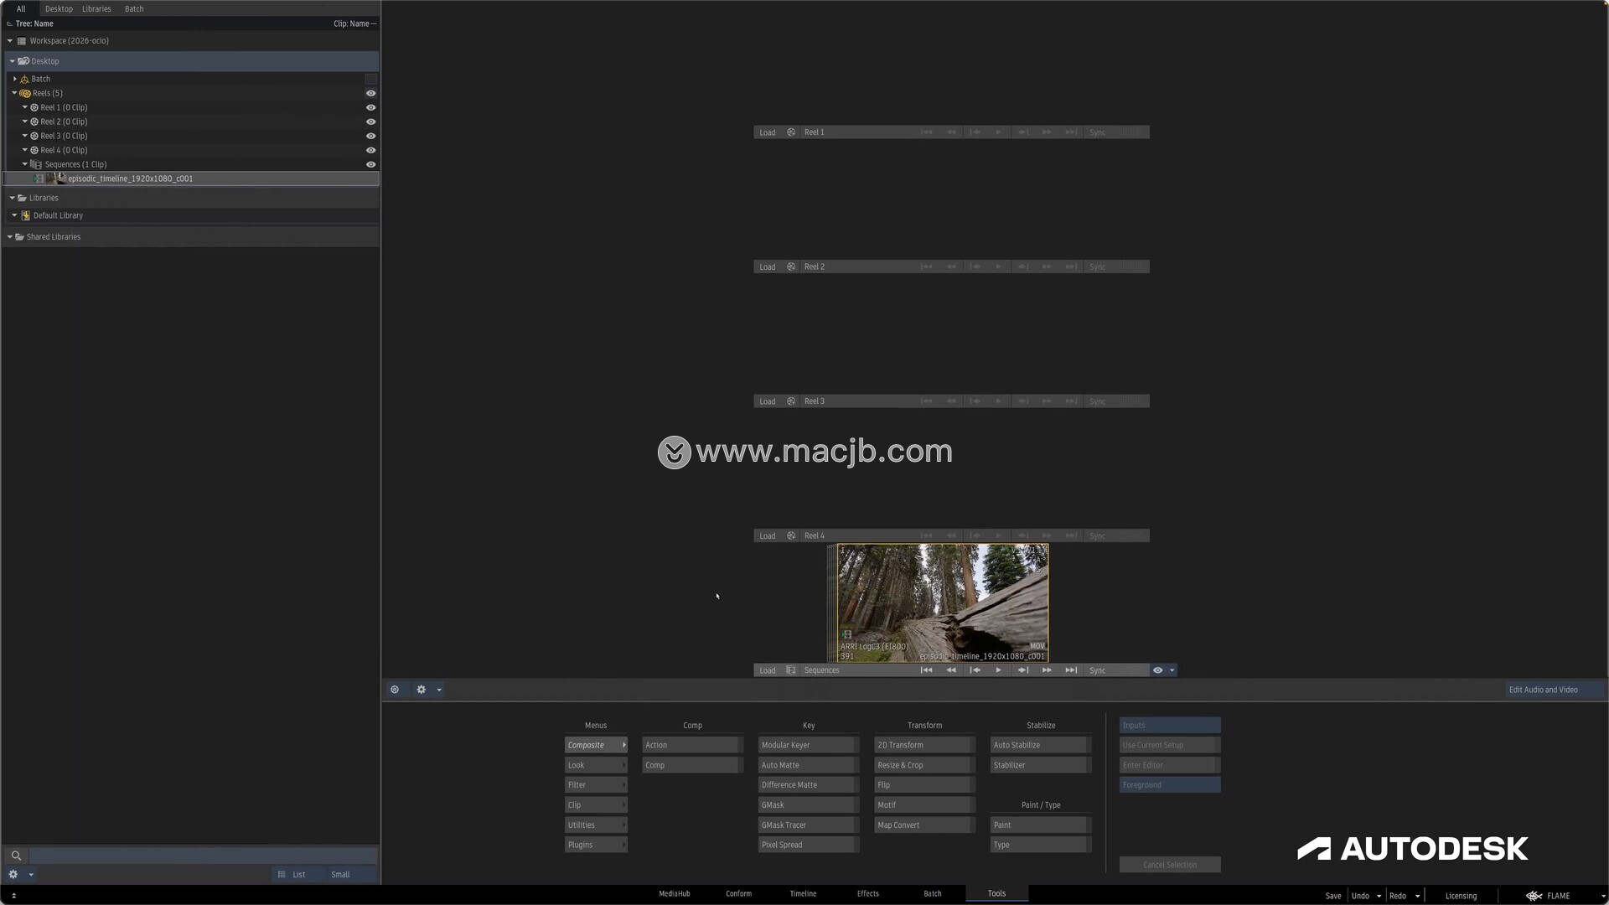Go to end on Sequences reel bar

click(x=1071, y=670)
